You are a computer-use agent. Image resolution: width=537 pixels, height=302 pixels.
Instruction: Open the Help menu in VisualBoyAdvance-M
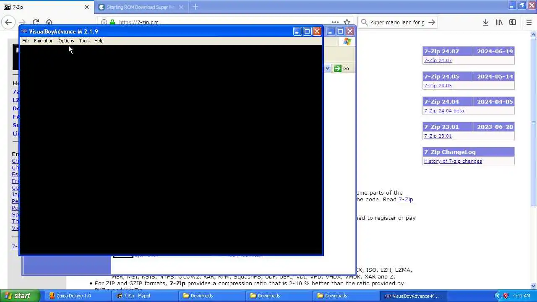pos(99,41)
